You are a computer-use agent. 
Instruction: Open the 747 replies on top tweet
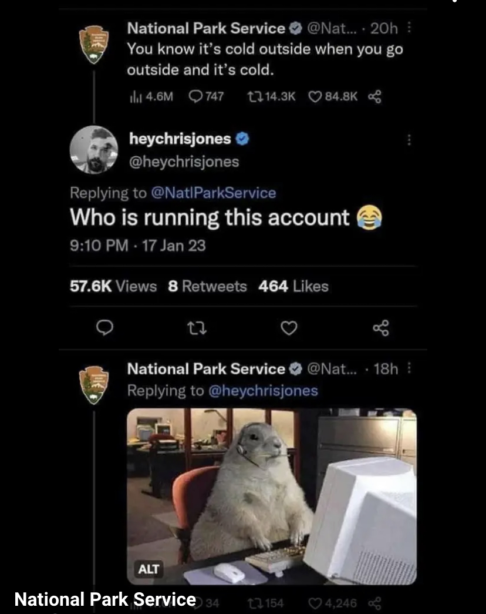206,96
